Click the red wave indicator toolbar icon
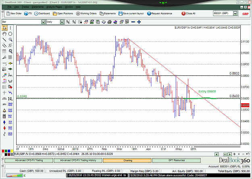The width and height of the screenshot is (252, 179). (86, 22)
